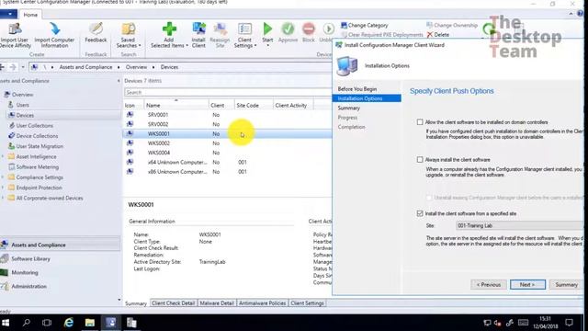This screenshot has width=588, height=331.
Task: Open the Software Library workspace
Action: pos(30,258)
